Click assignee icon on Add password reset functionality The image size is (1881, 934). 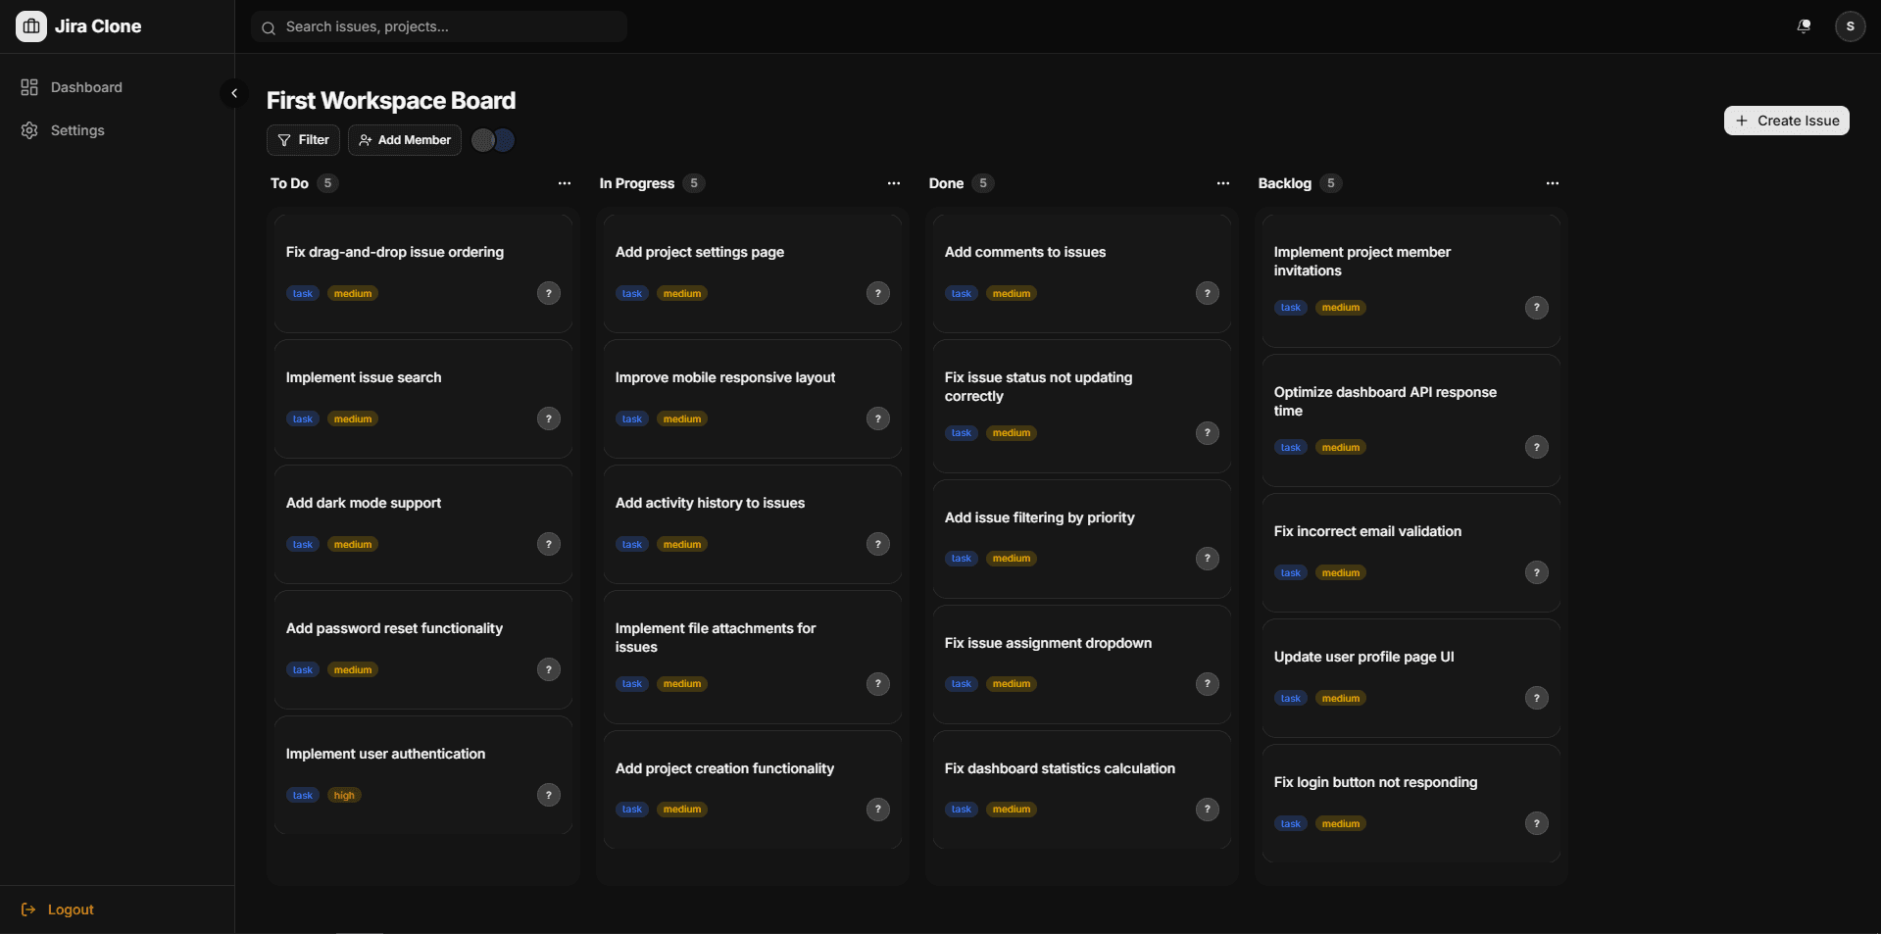(x=549, y=669)
